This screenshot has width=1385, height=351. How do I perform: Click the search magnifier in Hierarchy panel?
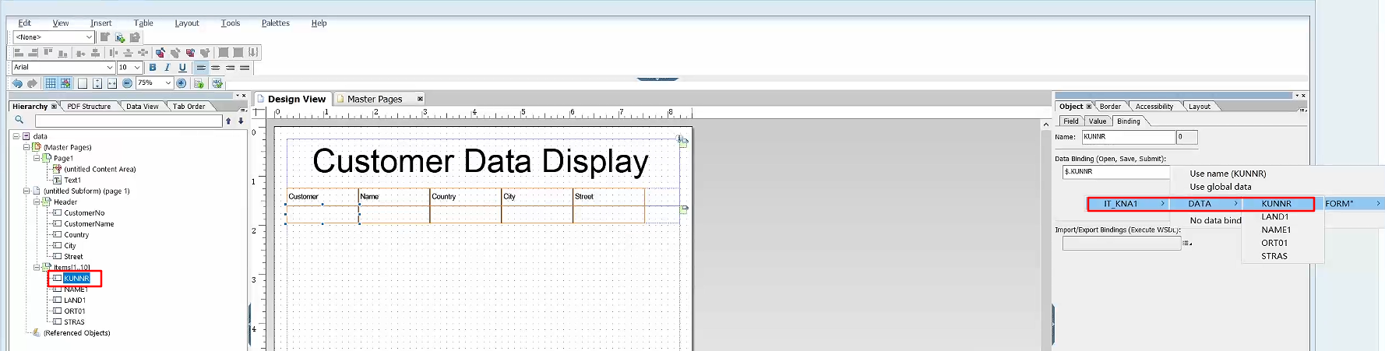[x=19, y=120]
